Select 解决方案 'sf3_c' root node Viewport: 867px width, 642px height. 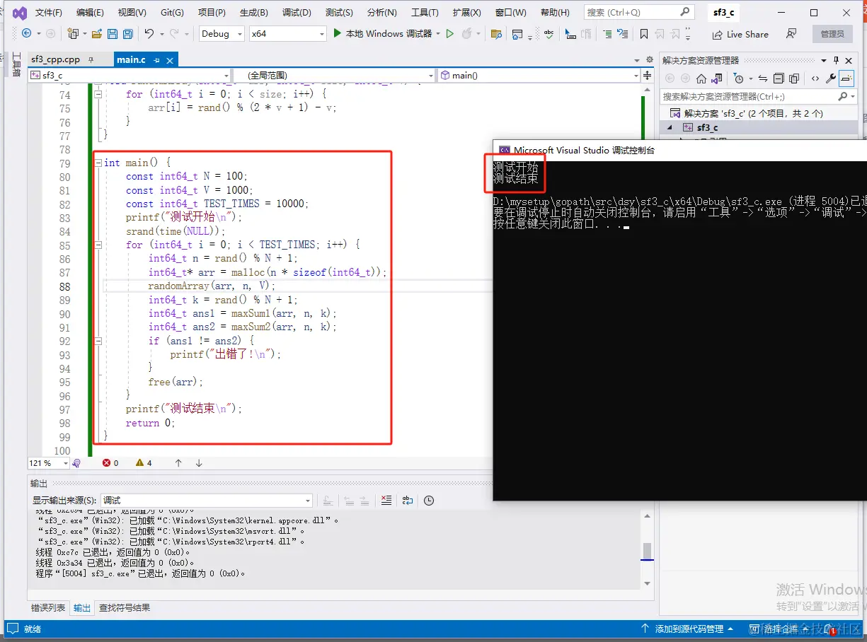752,113
